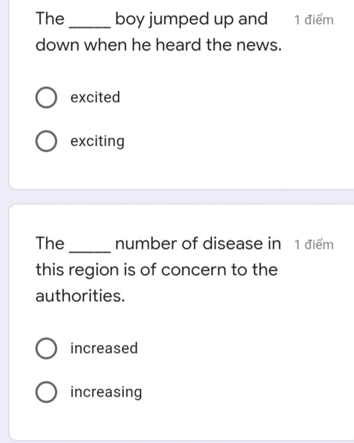The width and height of the screenshot is (354, 443).
Task: Select the "excited" radio button
Action: 46,98
